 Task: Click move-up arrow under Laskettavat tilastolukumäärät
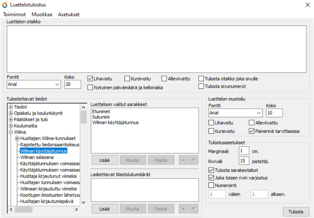click(184, 209)
